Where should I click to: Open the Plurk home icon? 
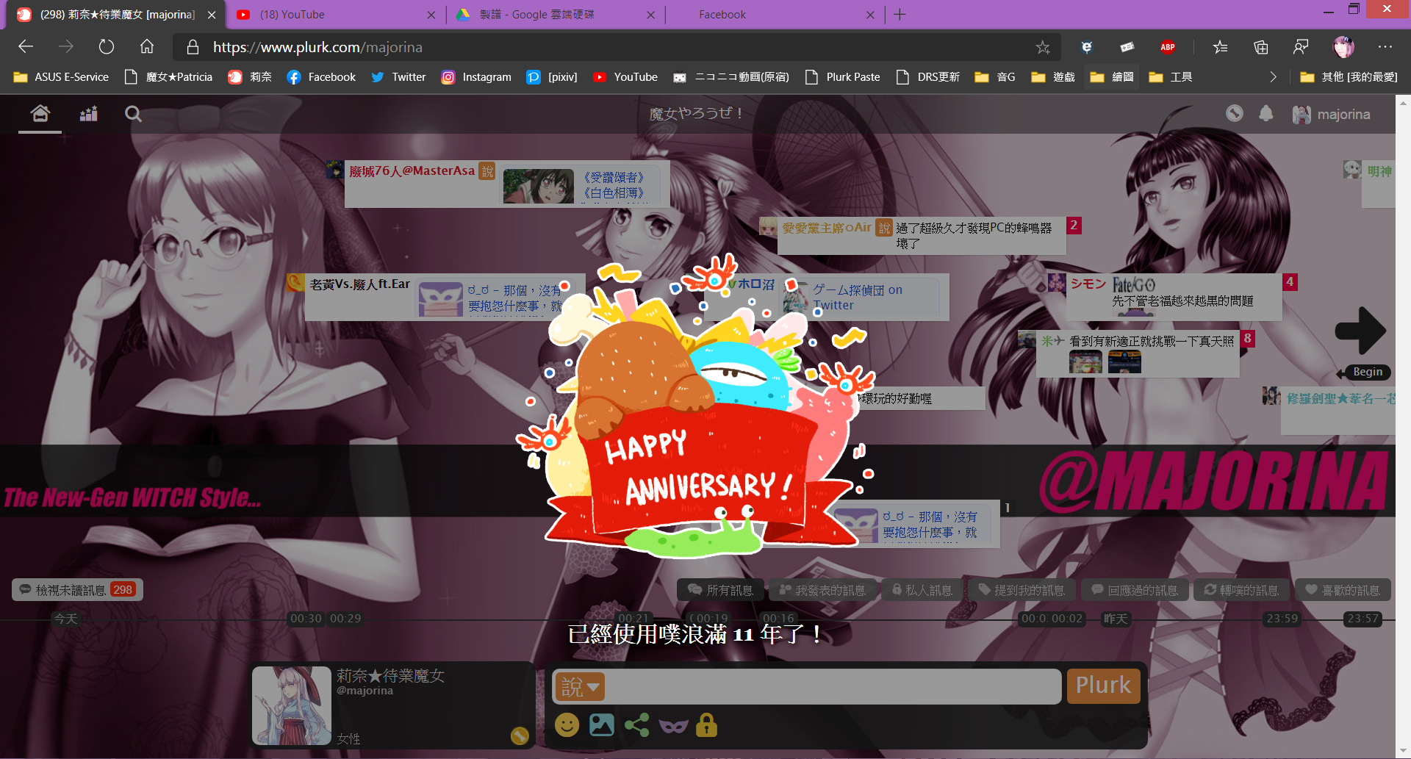click(x=40, y=113)
